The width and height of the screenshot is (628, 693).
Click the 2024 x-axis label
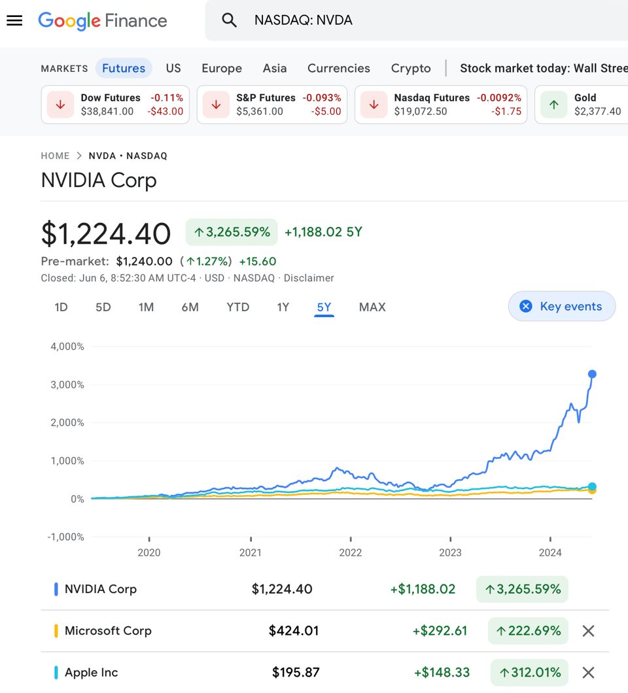pyautogui.click(x=550, y=552)
